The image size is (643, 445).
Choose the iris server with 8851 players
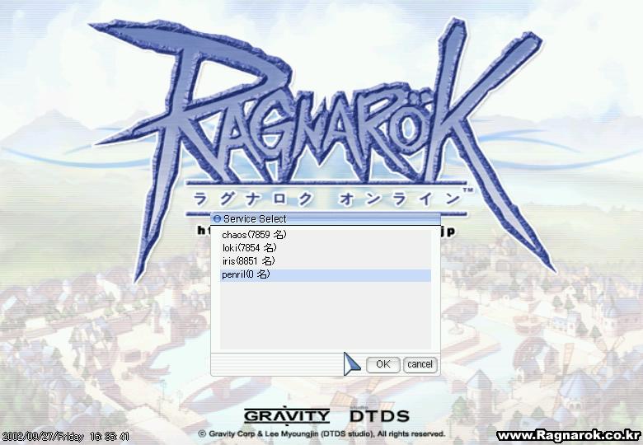[x=326, y=261]
